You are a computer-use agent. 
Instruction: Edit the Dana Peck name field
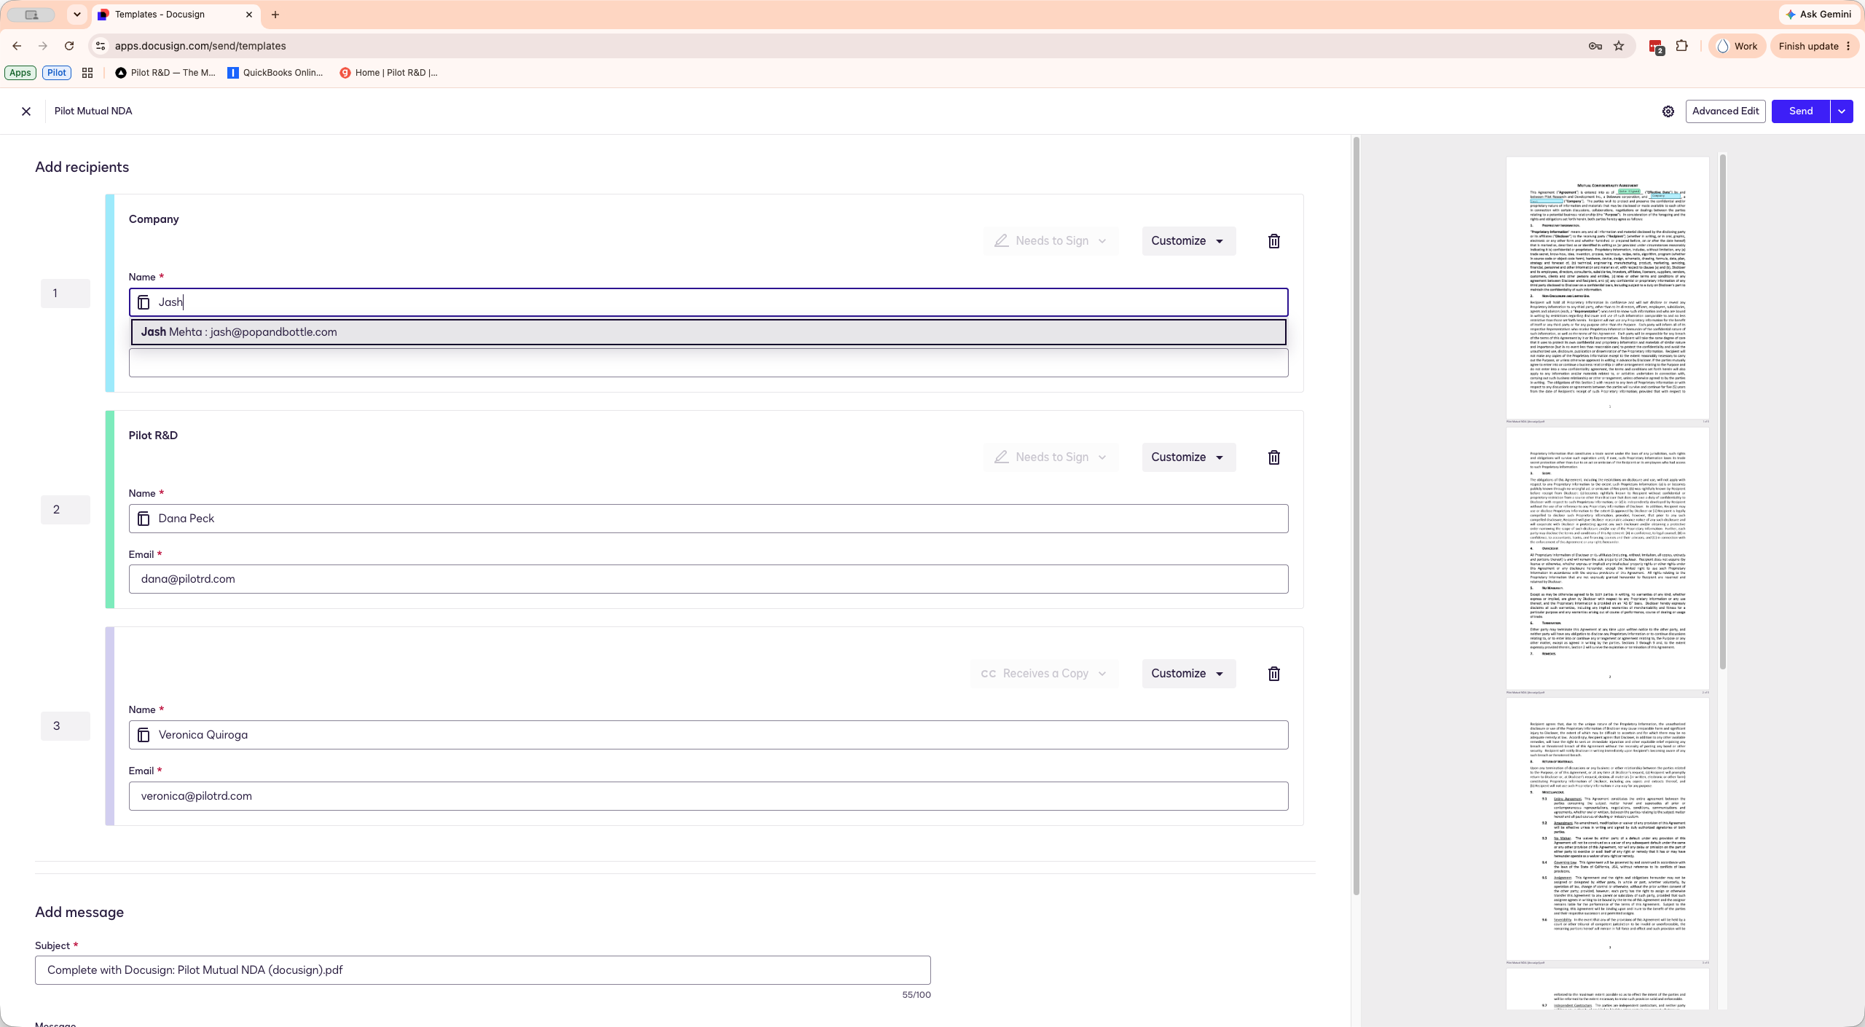(708, 519)
